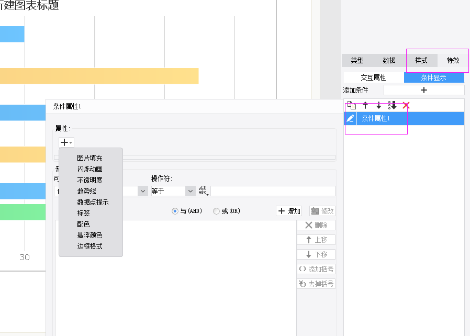This screenshot has height=336, width=470.
Task: Select the 与(AND) radio button
Action: click(x=175, y=211)
